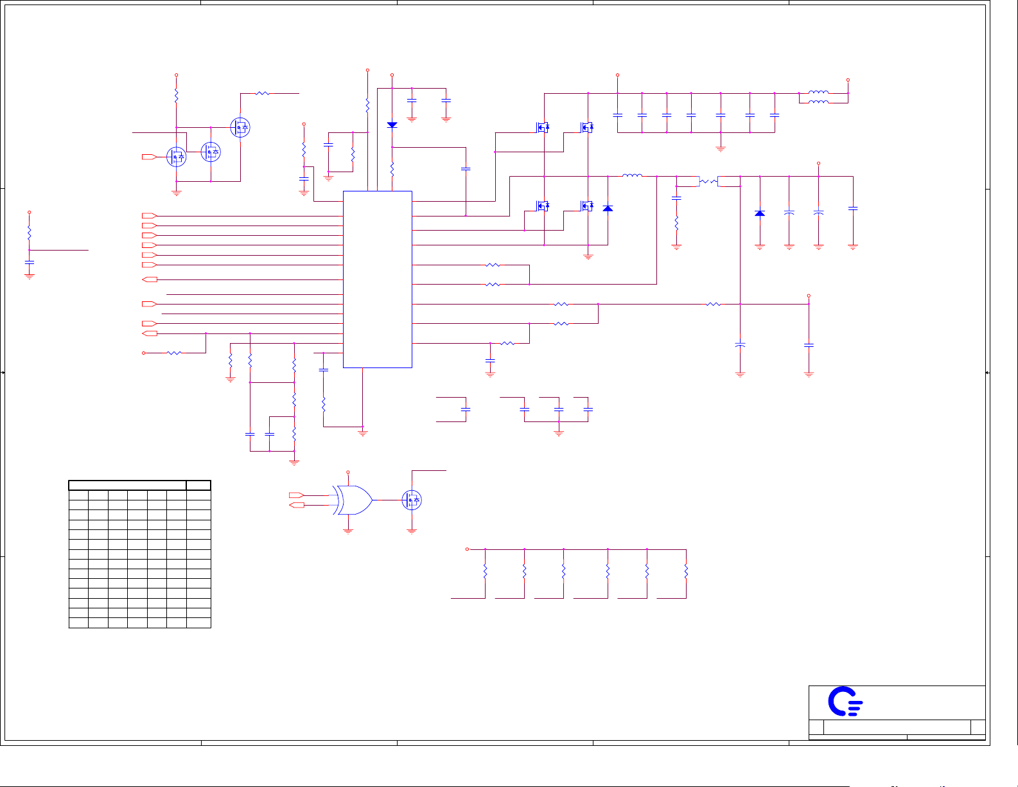Select the upward-pointing diode beside the lower MOSFET pair
The image size is (1018, 787).
tap(608, 208)
